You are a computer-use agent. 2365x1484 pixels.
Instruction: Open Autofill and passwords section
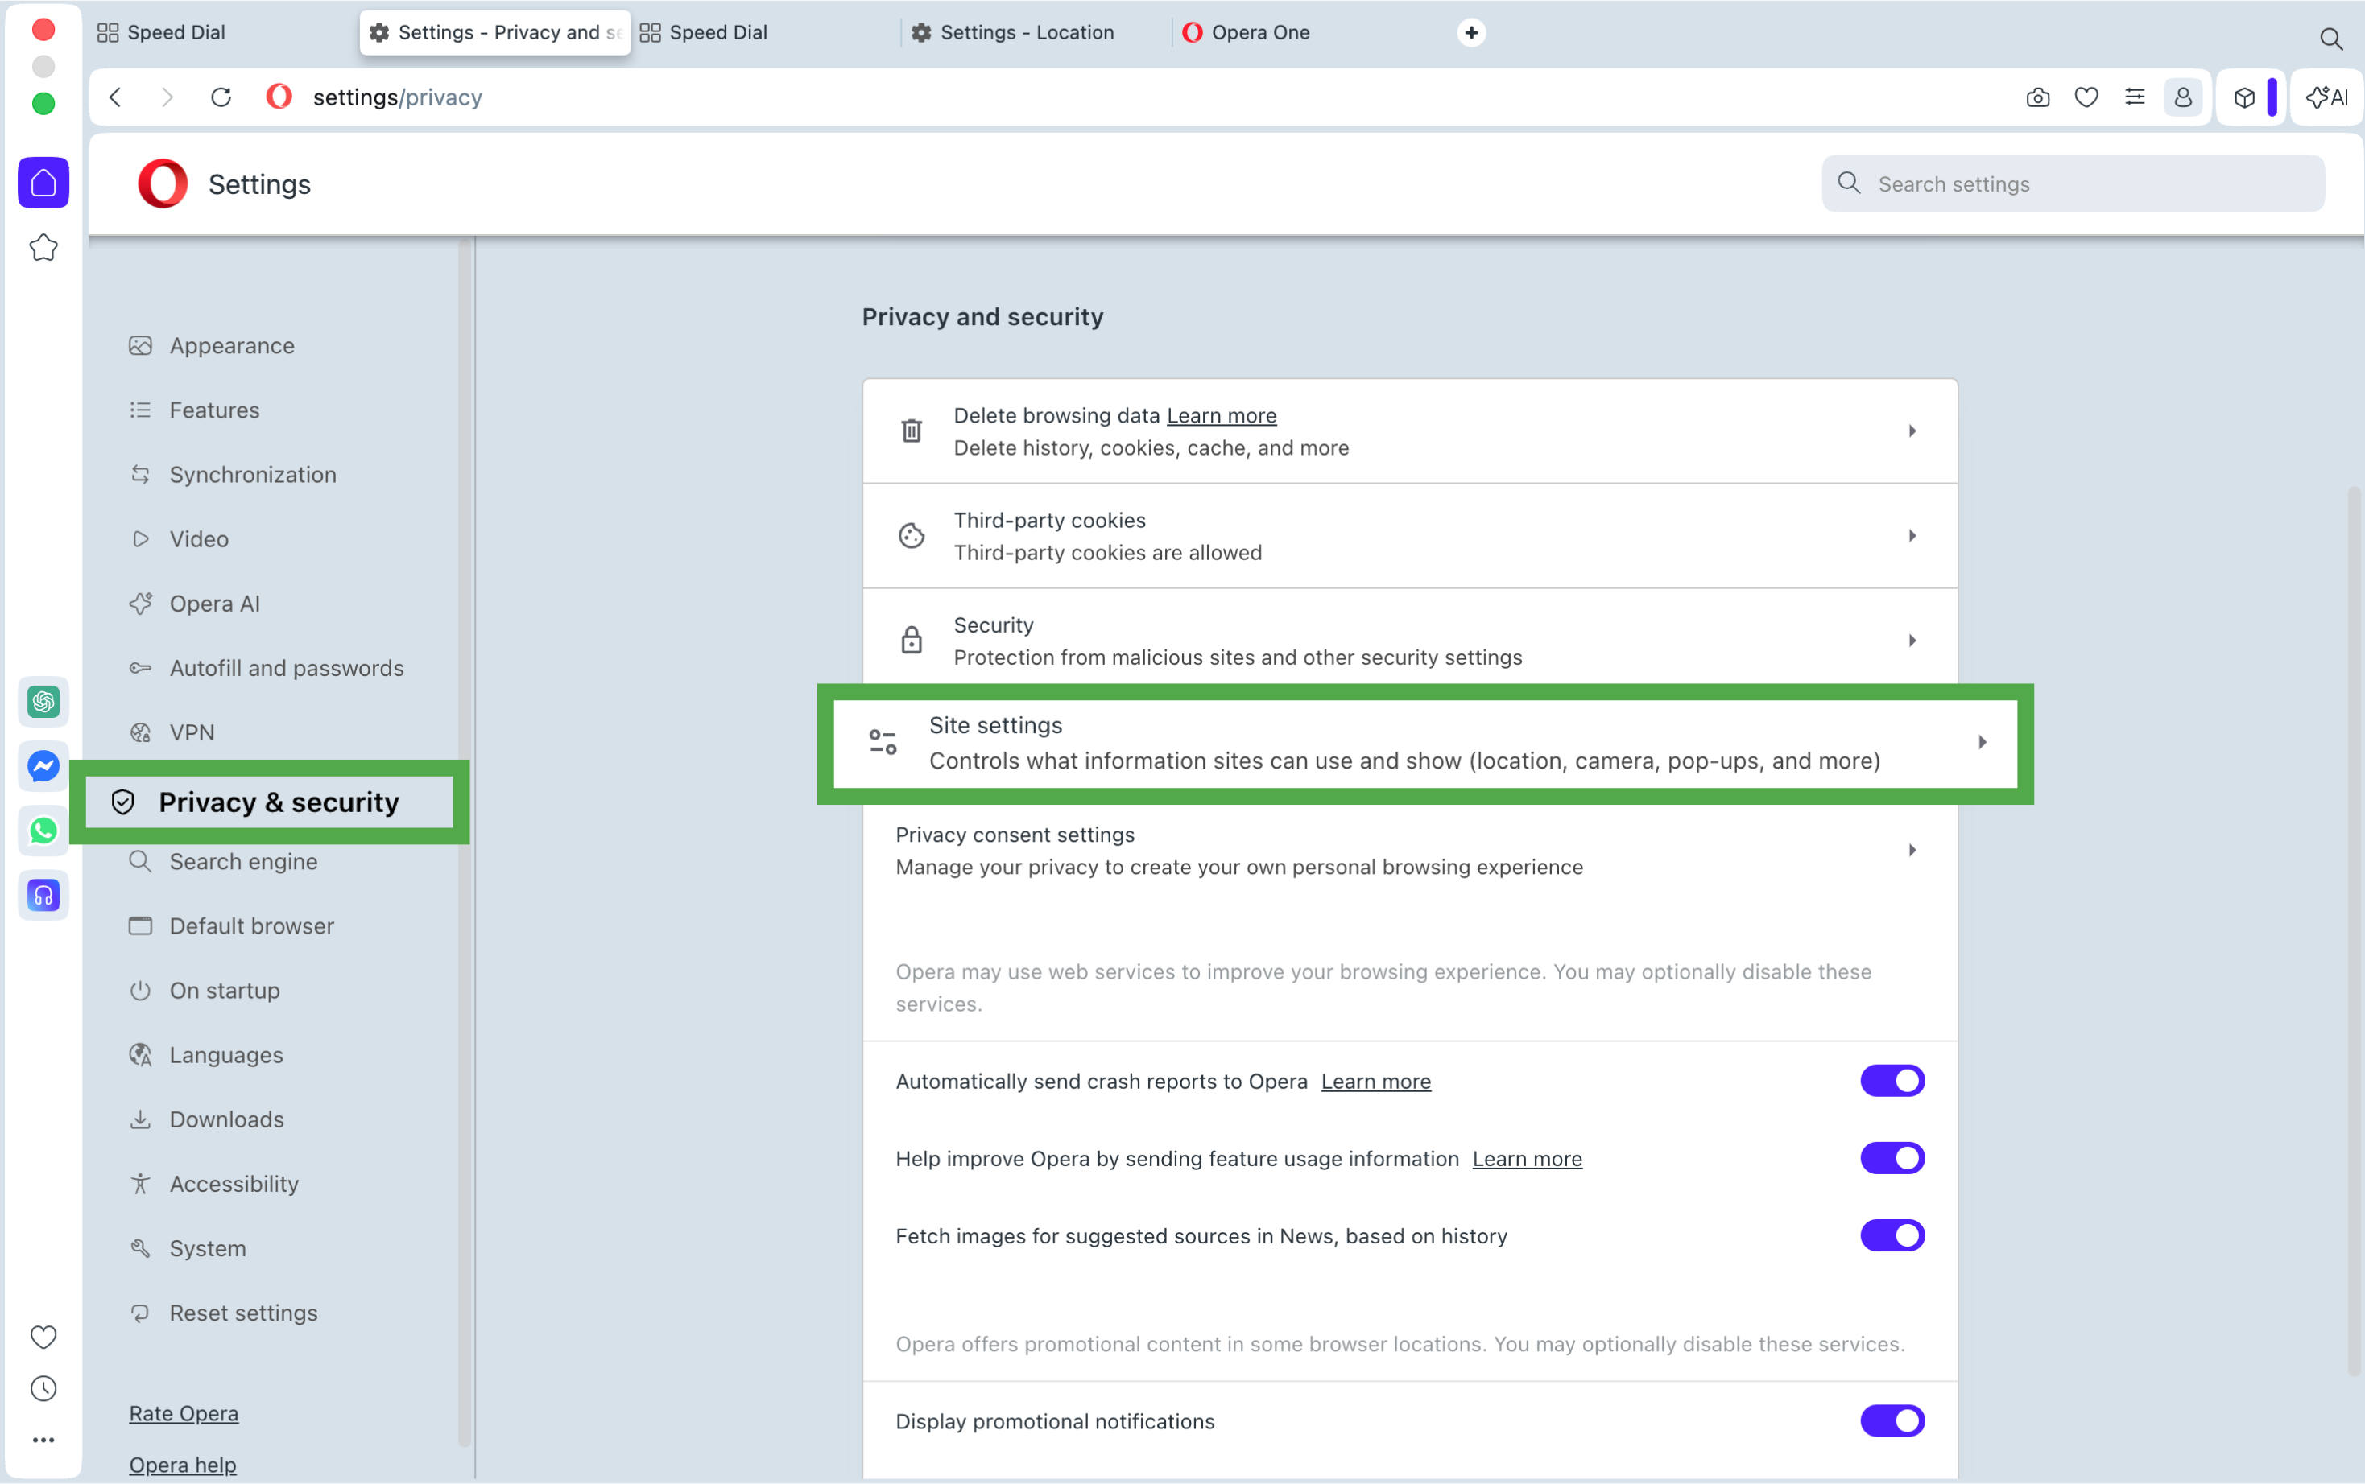tap(266, 669)
